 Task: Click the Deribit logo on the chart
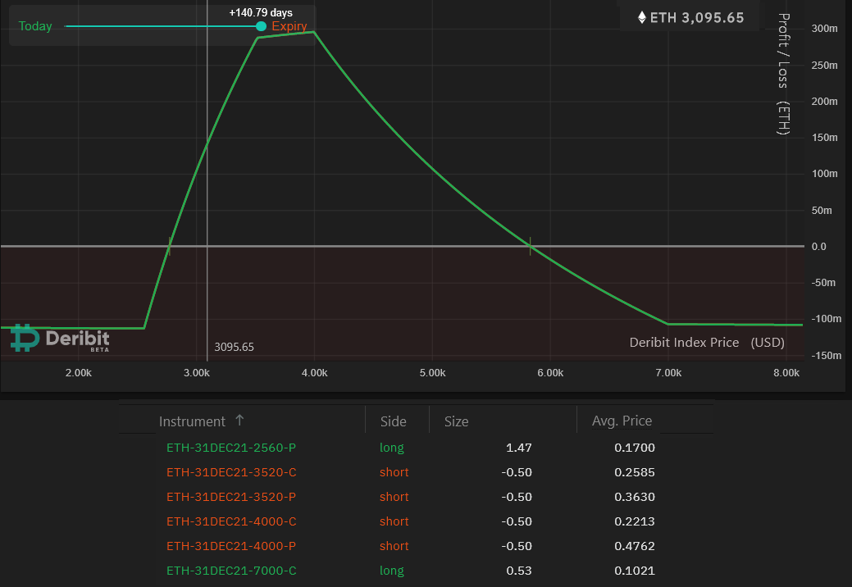[x=59, y=338]
